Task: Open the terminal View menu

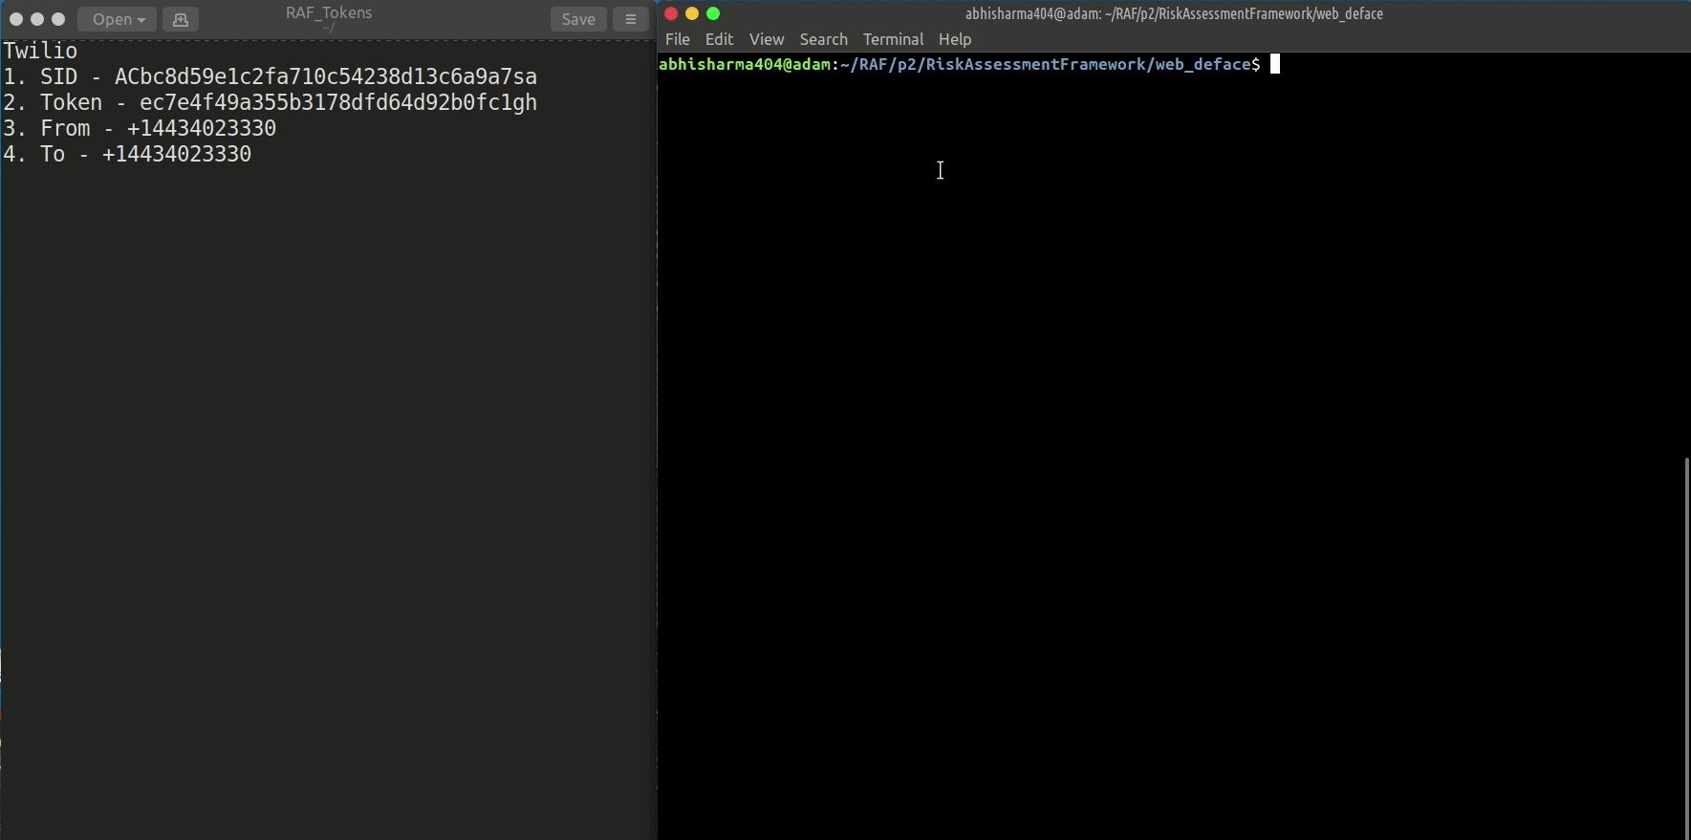Action: pyautogui.click(x=767, y=39)
